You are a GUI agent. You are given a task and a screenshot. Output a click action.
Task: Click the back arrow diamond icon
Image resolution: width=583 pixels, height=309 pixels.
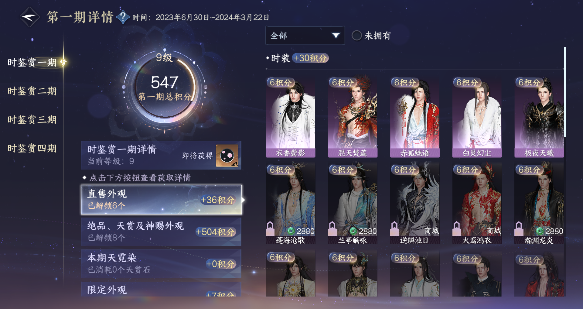pos(29,17)
